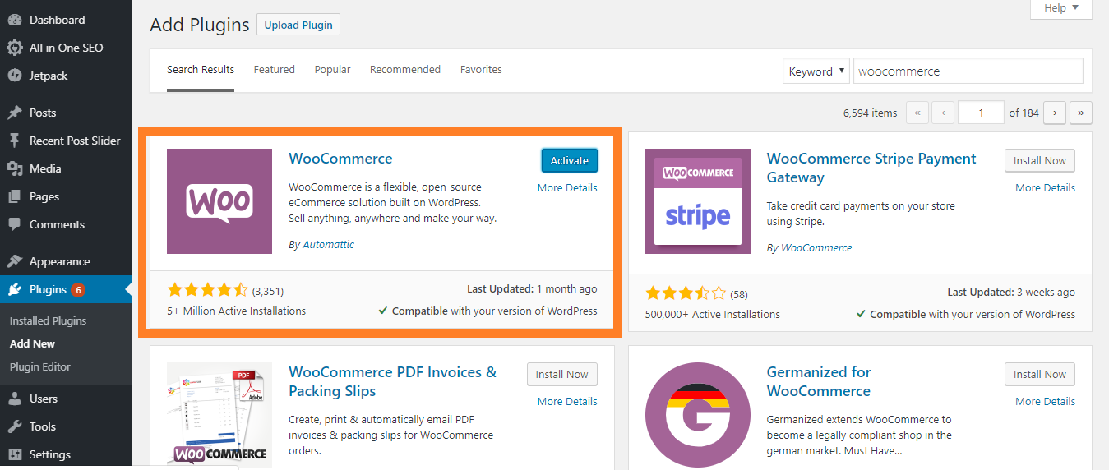This screenshot has width=1109, height=470.
Task: Go to next page of results
Action: point(1055,113)
